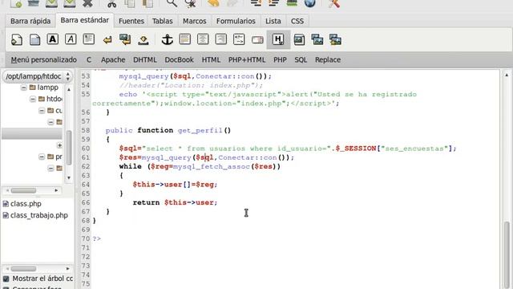The height and width of the screenshot is (289, 513).
Task: Insert a paragraph with the Paragraph icon
Action: tap(89, 39)
